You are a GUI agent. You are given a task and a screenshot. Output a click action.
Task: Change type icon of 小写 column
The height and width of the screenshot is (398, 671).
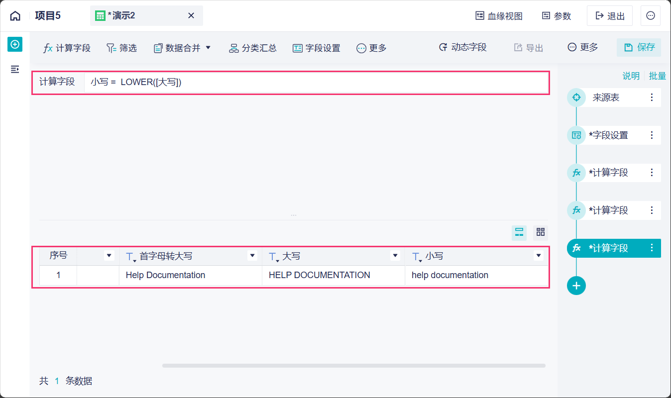pyautogui.click(x=417, y=257)
